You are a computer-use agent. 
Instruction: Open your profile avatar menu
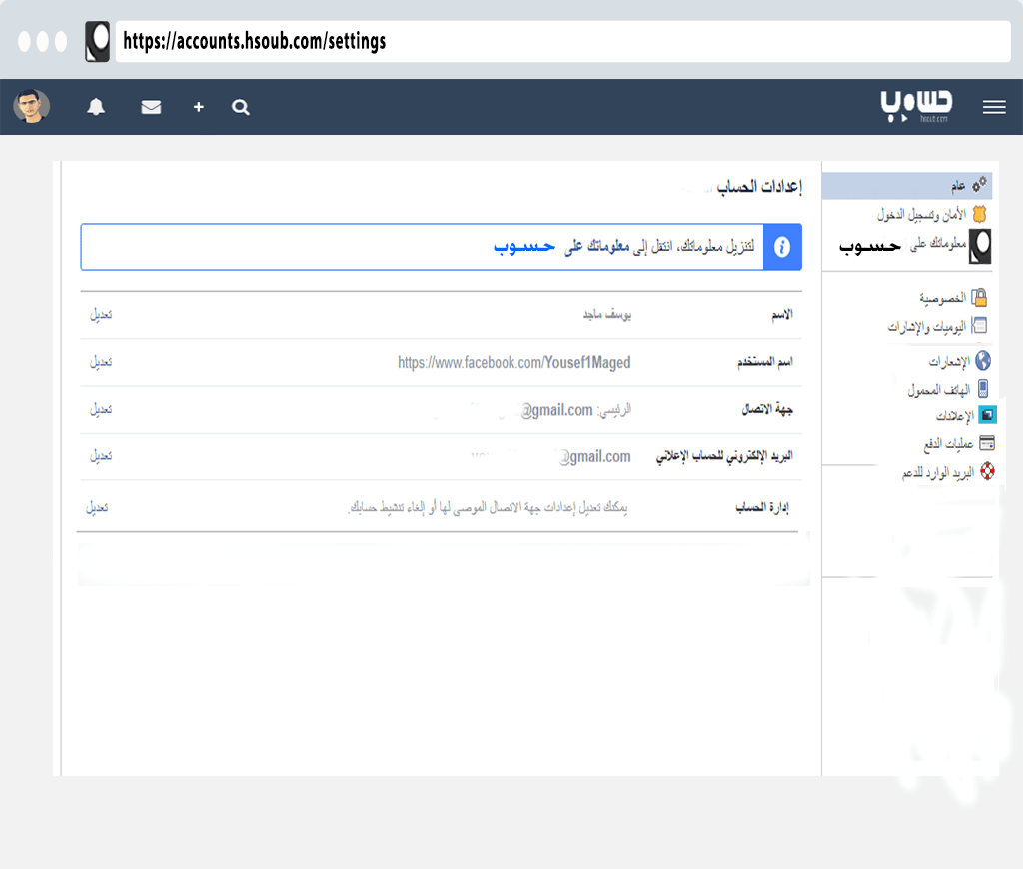click(x=31, y=107)
